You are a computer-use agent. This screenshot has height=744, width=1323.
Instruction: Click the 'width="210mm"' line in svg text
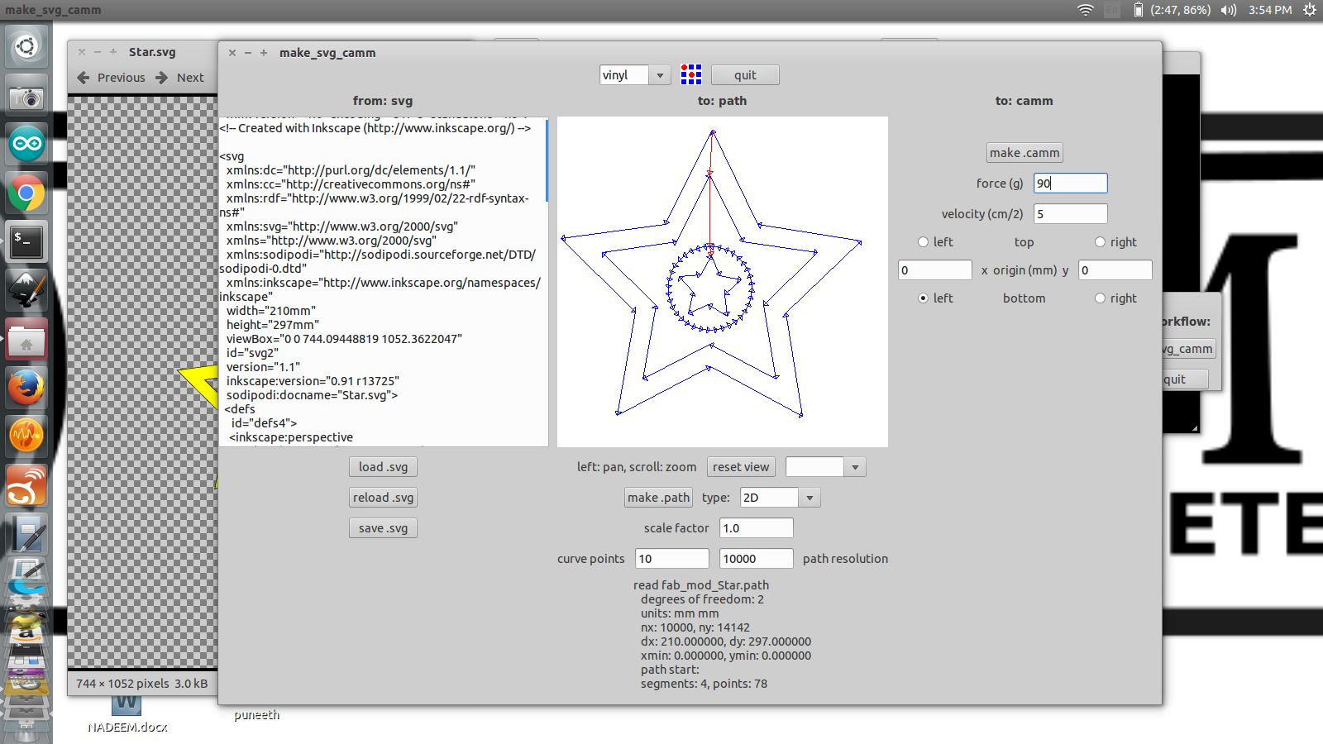[271, 311]
